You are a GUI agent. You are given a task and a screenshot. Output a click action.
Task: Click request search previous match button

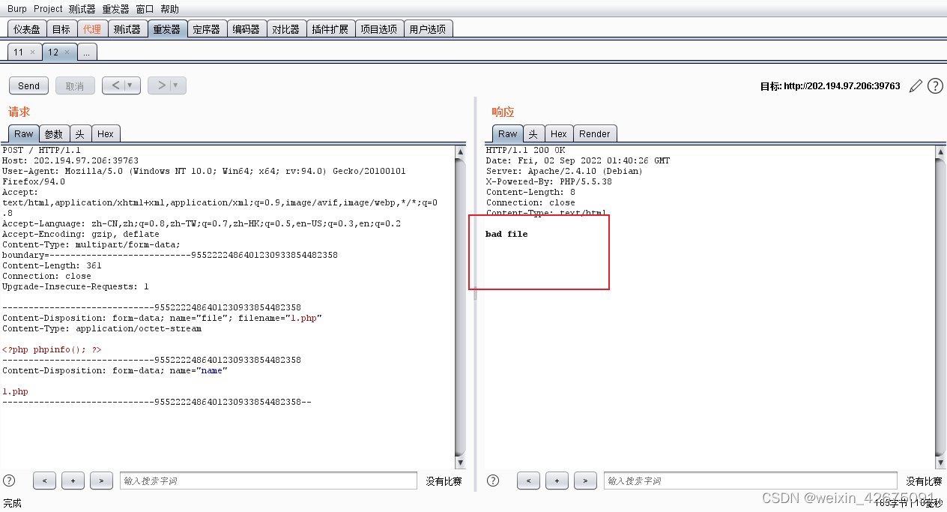pyautogui.click(x=44, y=481)
